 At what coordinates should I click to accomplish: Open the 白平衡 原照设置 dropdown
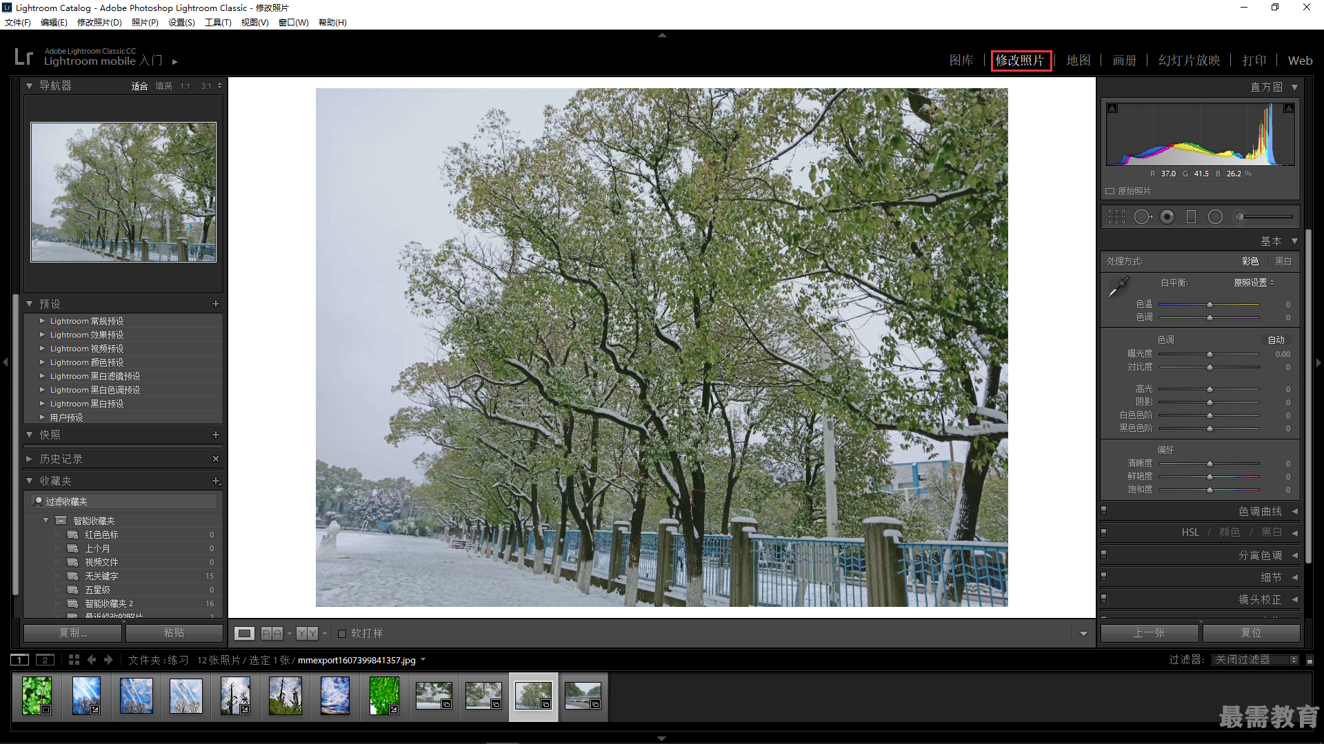1254,282
